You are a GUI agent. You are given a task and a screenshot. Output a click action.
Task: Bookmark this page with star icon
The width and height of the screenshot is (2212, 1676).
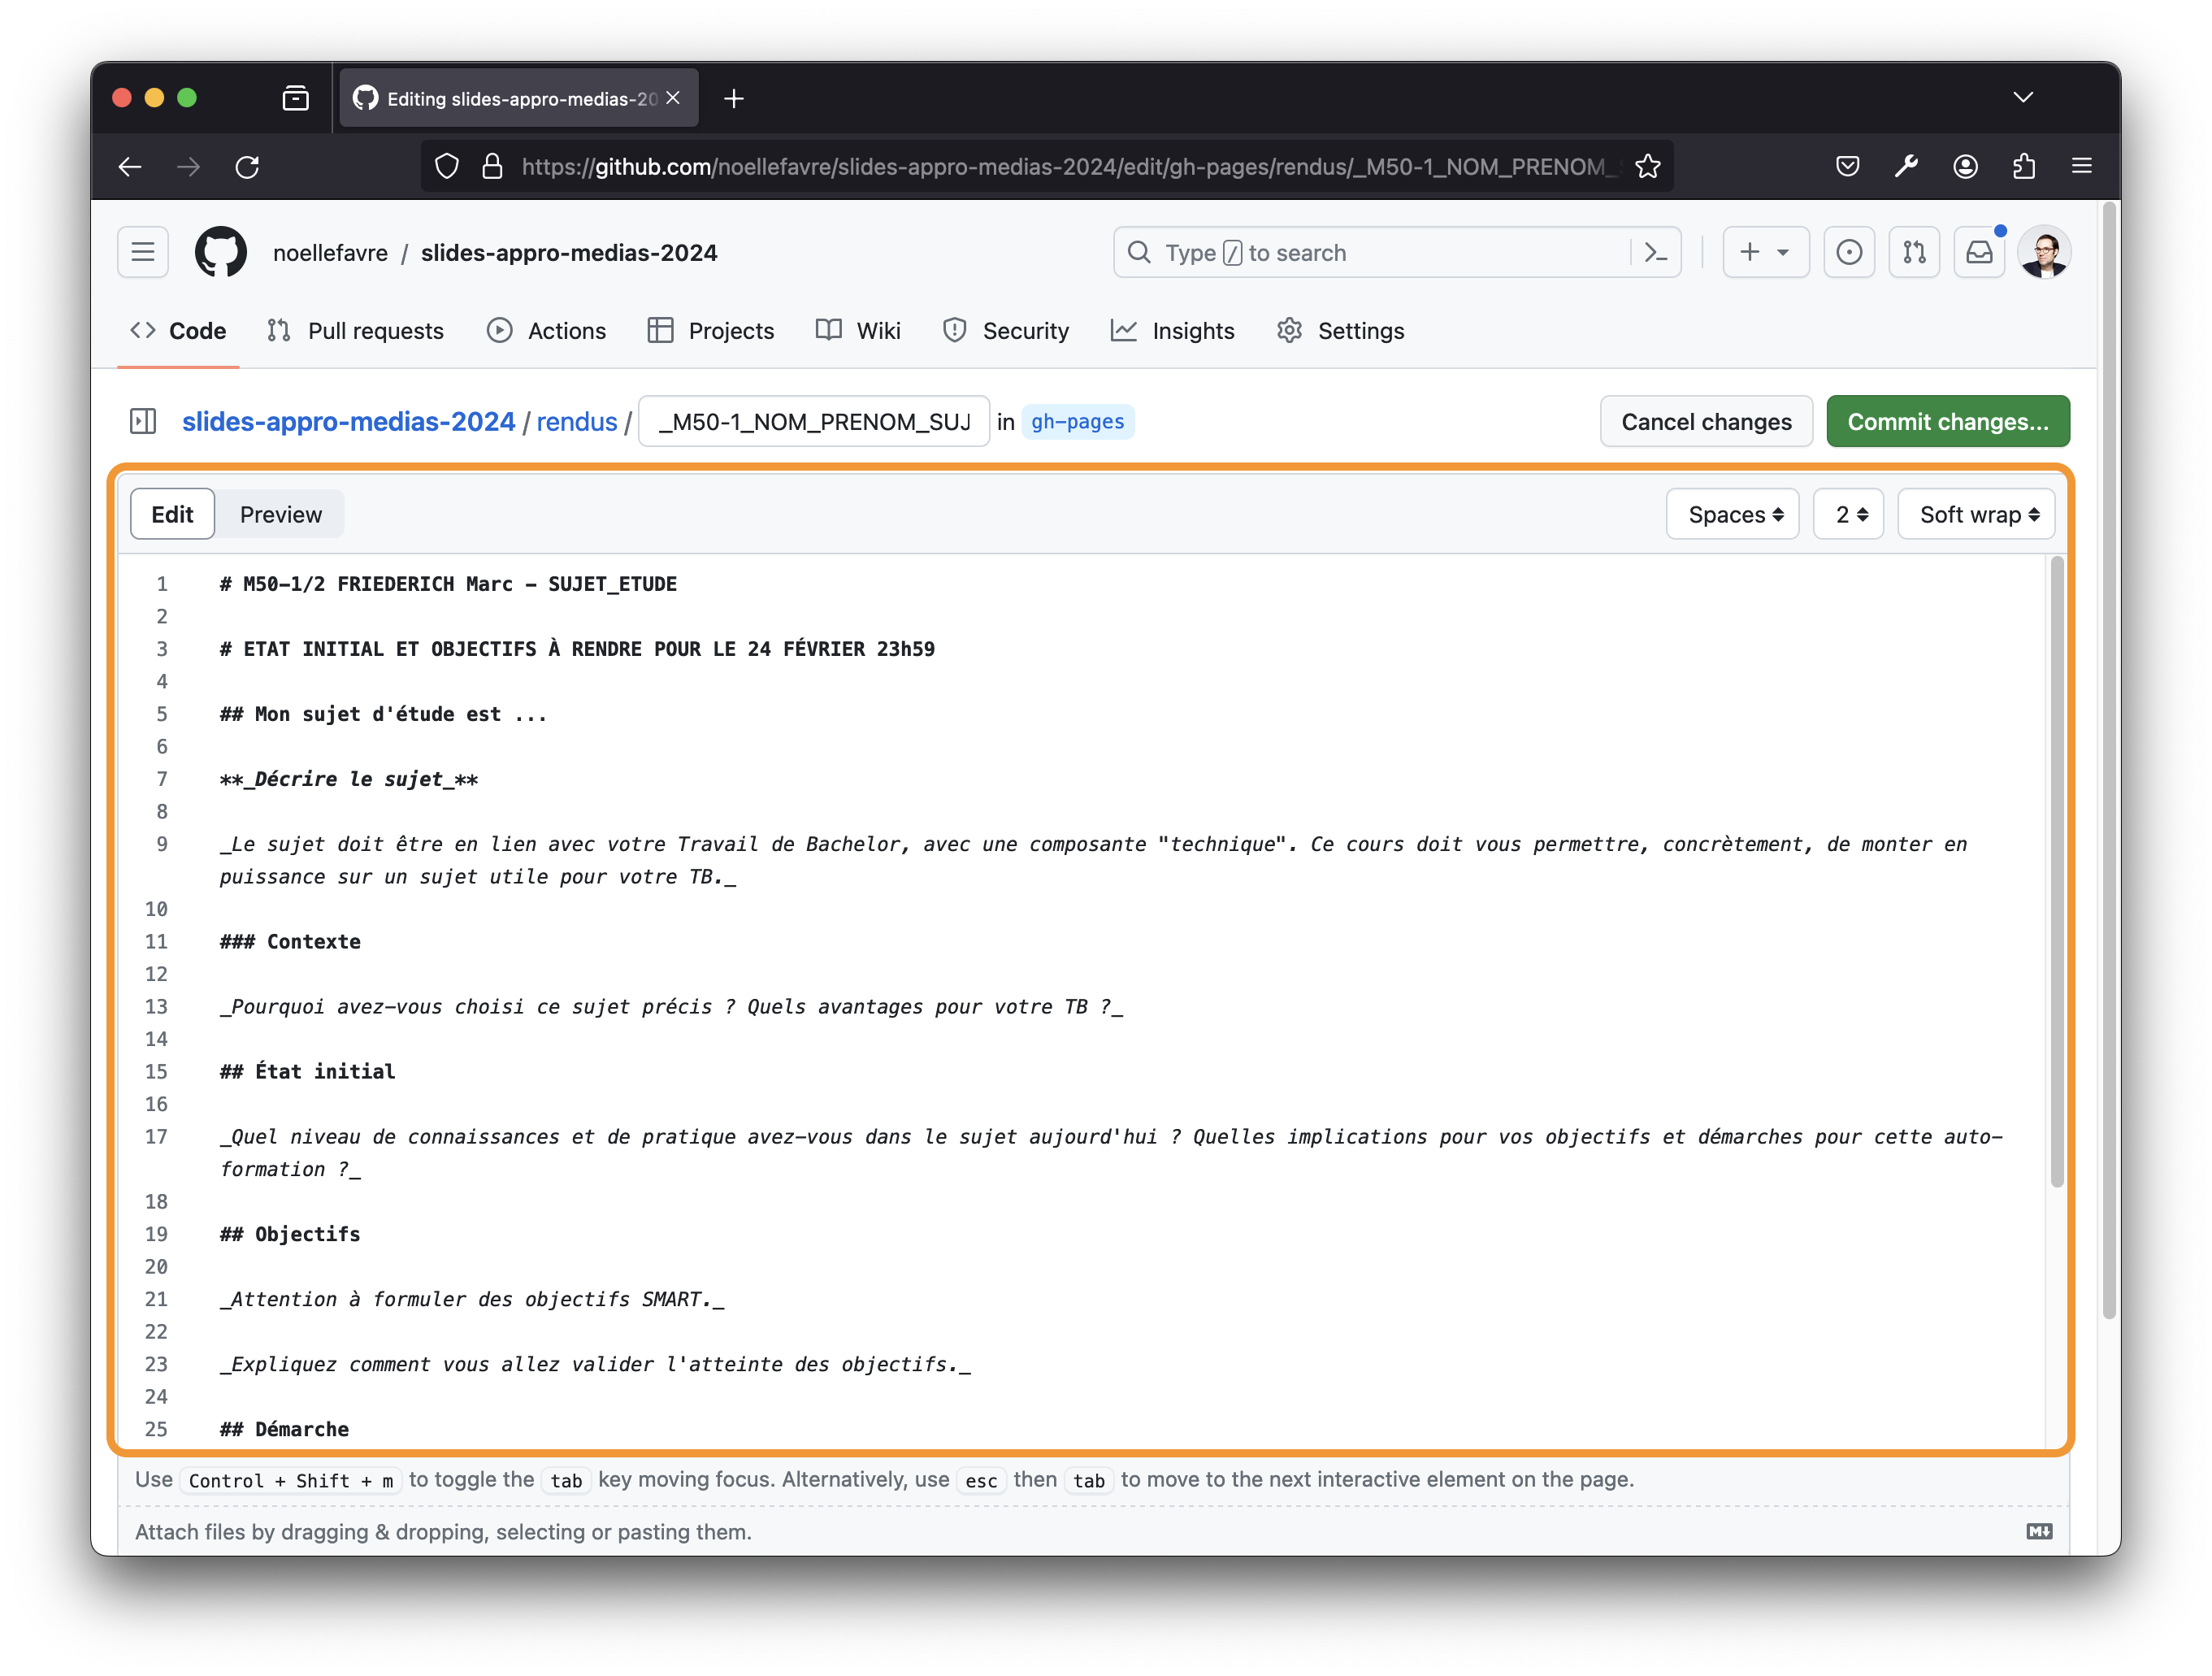1648,166
